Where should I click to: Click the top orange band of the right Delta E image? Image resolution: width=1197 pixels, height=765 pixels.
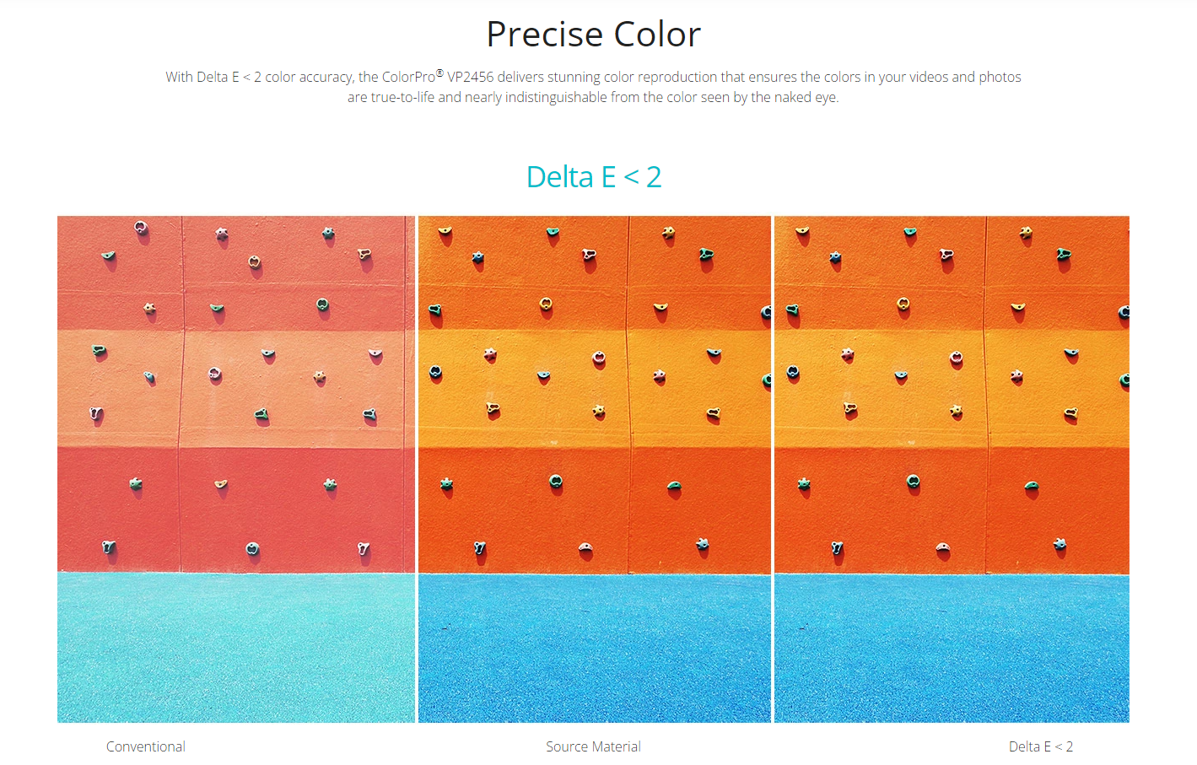click(869, 278)
